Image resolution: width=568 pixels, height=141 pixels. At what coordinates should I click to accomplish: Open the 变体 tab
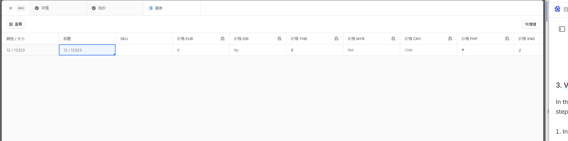[x=156, y=8]
